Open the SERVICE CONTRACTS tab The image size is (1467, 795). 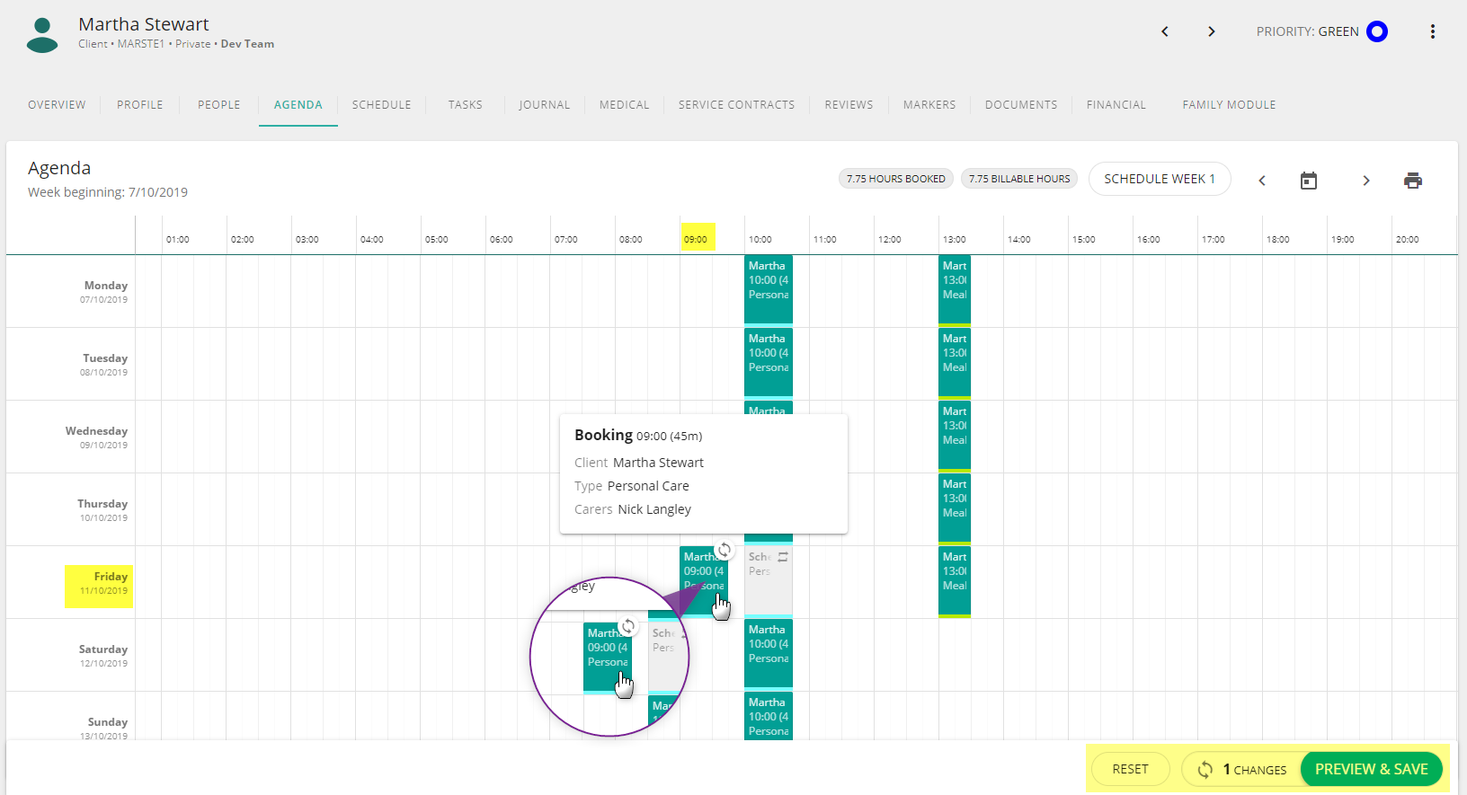[x=737, y=105]
